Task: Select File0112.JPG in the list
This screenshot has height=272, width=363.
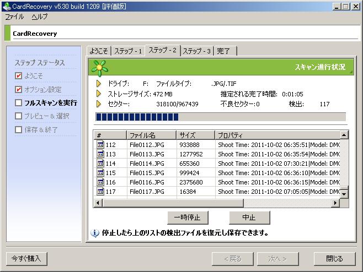Action: [147, 145]
